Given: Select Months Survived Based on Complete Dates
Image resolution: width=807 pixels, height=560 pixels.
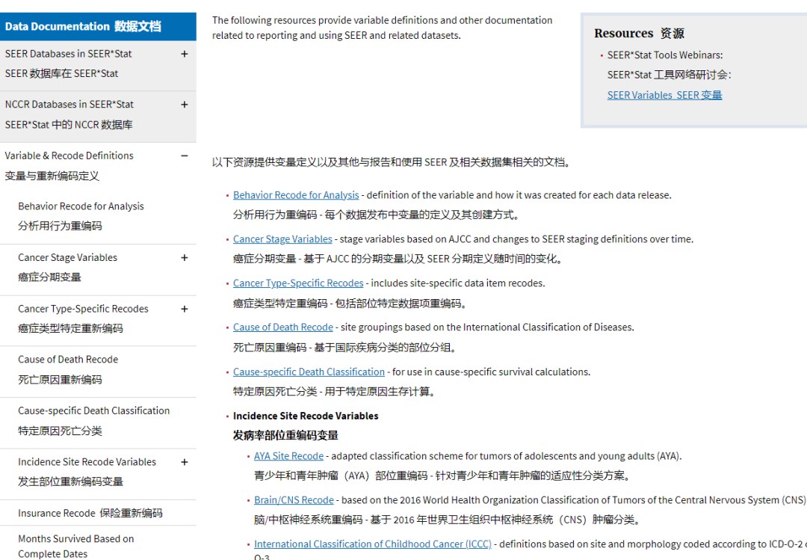Looking at the screenshot, I should [75, 546].
